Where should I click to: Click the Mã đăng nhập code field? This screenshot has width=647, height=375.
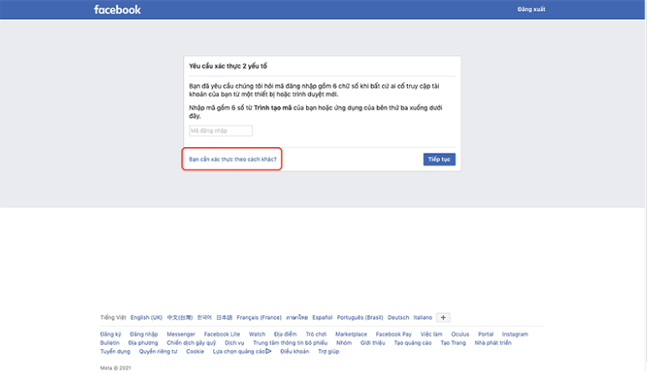click(221, 131)
